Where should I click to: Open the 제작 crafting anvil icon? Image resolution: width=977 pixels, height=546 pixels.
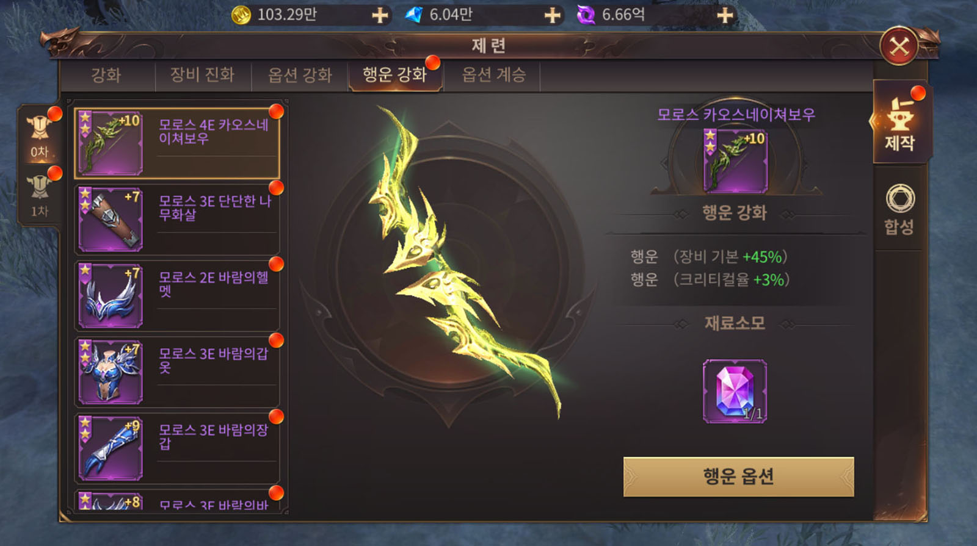900,123
